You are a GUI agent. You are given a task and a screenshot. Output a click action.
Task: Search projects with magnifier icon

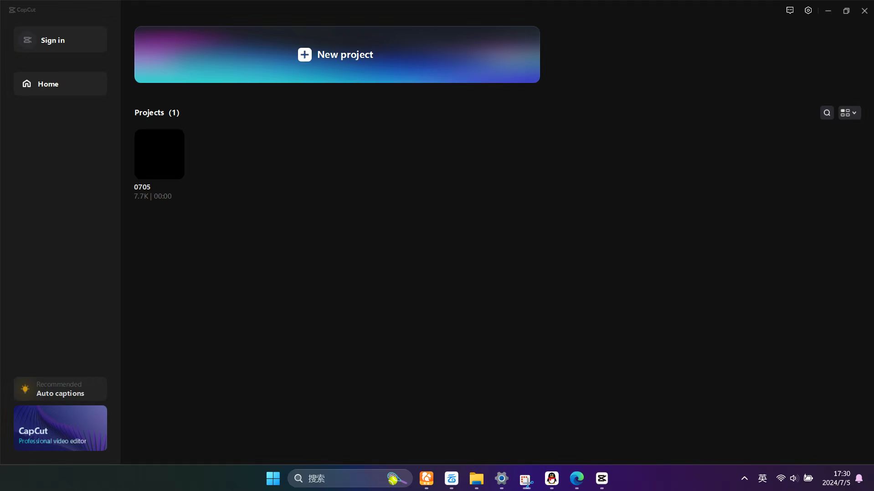tap(827, 113)
